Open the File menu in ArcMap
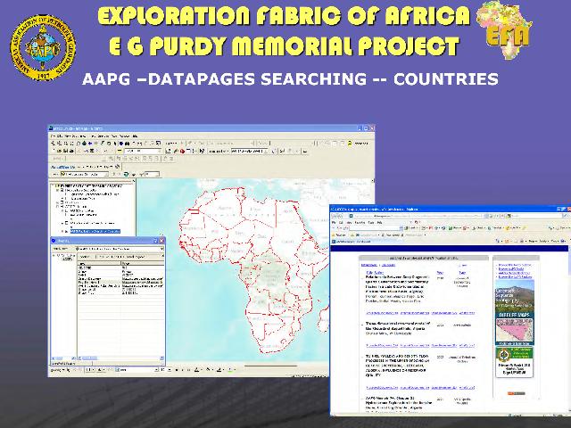Screen dimensions: 571x428 coord(53,136)
